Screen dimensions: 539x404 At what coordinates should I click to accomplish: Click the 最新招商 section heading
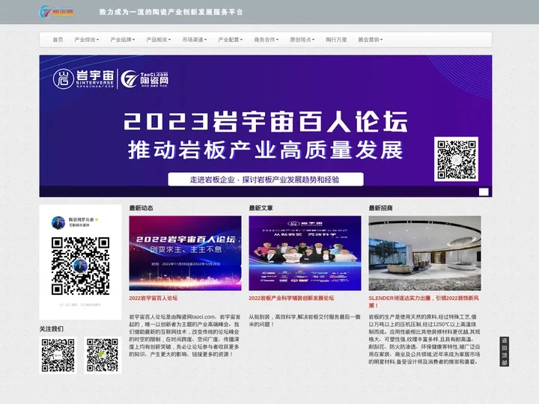pos(380,208)
